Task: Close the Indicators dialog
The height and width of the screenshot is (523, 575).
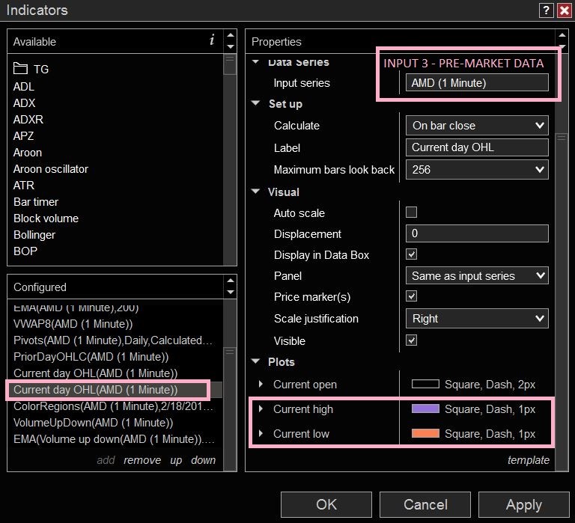Action: pos(564,10)
